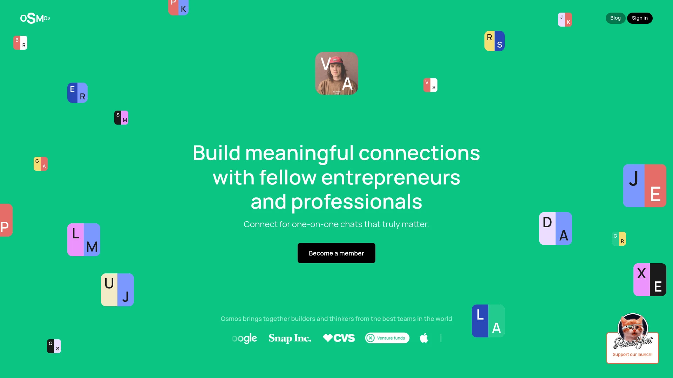Click the 'X E' paired color avatar
This screenshot has height=378, width=673.
pos(650,279)
